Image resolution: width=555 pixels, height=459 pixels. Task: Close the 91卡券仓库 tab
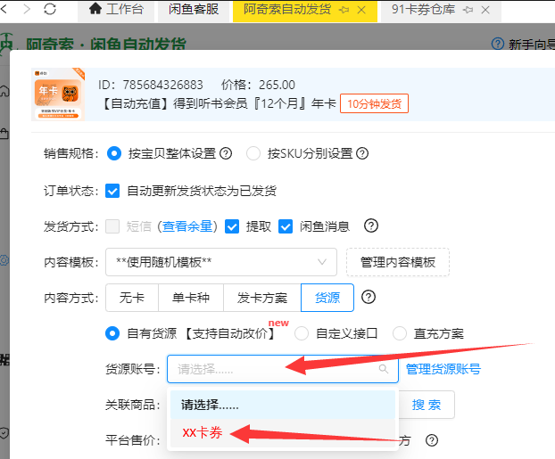(x=485, y=11)
